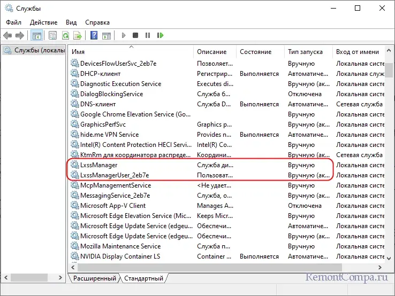
Task: Toggle the show/hide console tree icon
Action: 37,36
